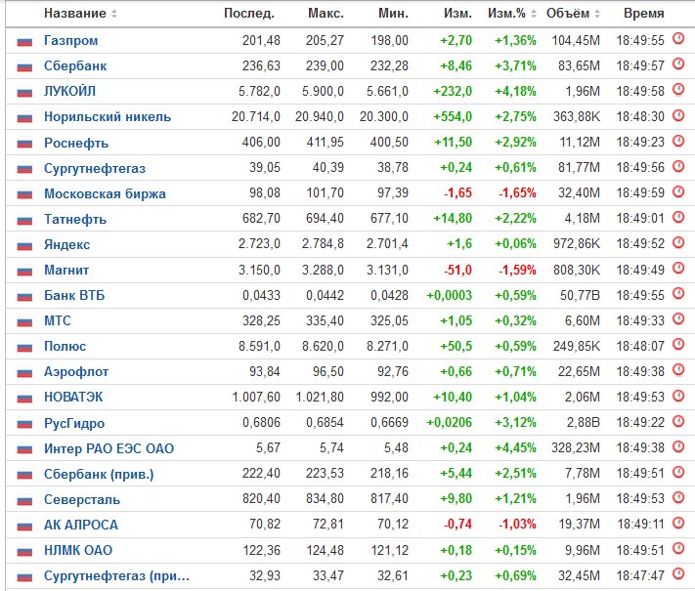Click the change value +4,45%
The image size is (695, 591).
515,448
